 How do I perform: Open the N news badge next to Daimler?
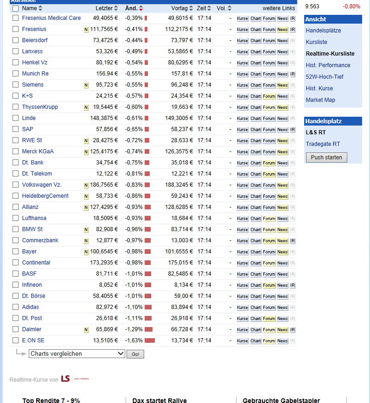(86, 329)
